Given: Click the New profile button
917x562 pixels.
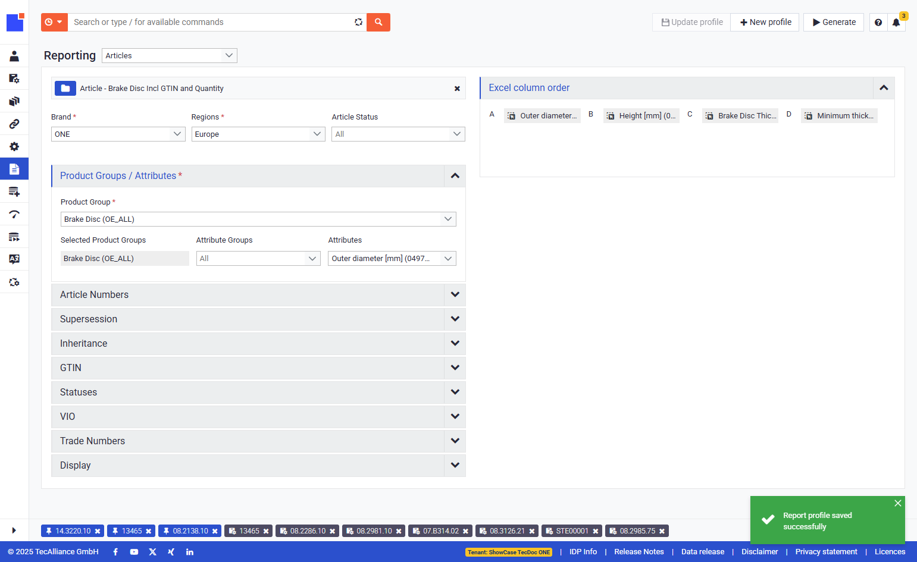Looking at the screenshot, I should tap(765, 22).
